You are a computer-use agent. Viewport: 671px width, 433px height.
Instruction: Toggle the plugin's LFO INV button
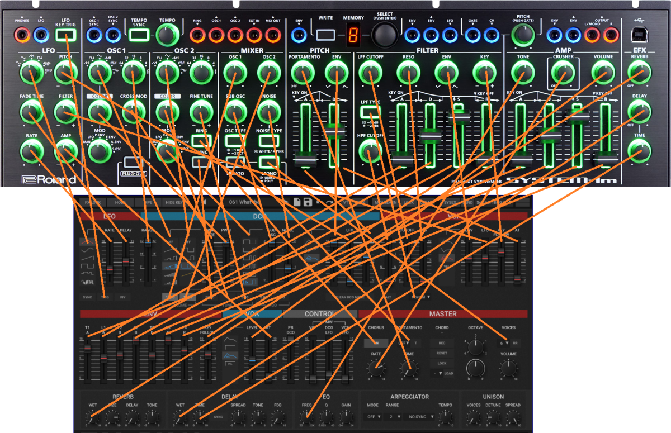121,297
